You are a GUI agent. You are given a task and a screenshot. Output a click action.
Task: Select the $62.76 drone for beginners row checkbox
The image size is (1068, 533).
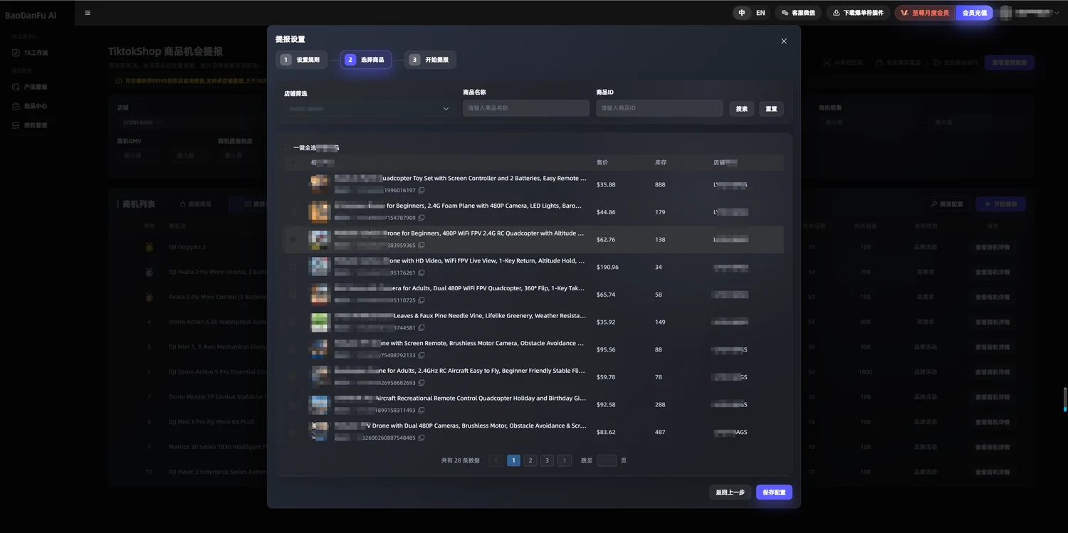click(293, 240)
